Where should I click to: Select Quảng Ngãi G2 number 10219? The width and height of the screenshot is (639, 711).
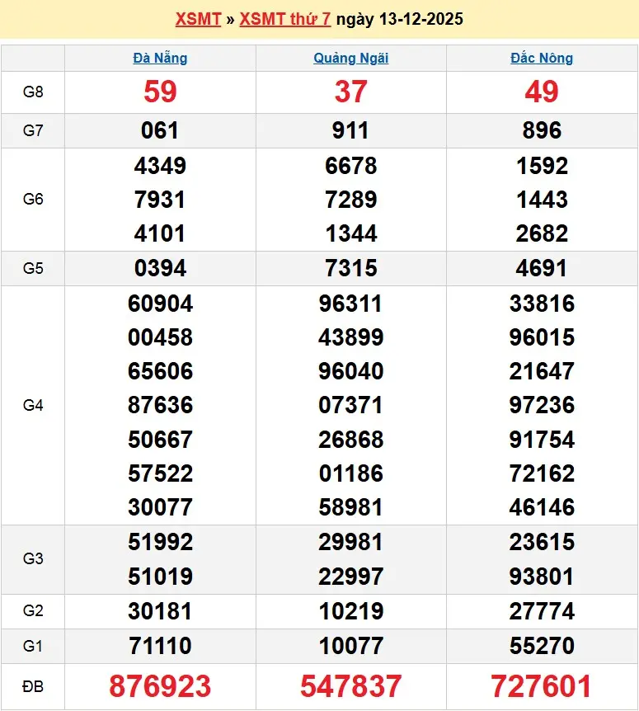pyautogui.click(x=351, y=611)
